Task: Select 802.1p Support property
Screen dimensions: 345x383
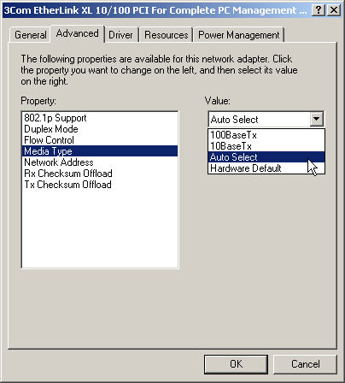Action: (100, 118)
